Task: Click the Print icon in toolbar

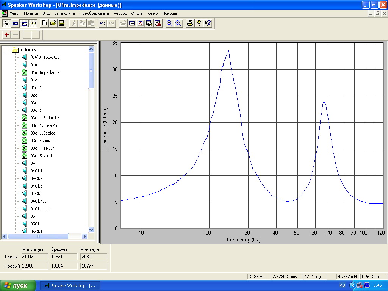Action: (190, 23)
